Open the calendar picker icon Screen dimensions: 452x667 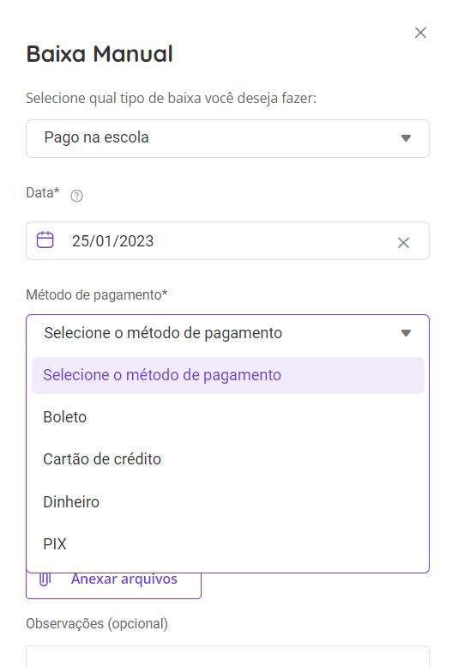45,240
